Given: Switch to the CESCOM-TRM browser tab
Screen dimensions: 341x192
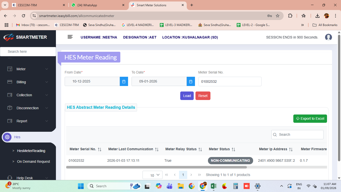Looking at the screenshot, I should click(39, 5).
